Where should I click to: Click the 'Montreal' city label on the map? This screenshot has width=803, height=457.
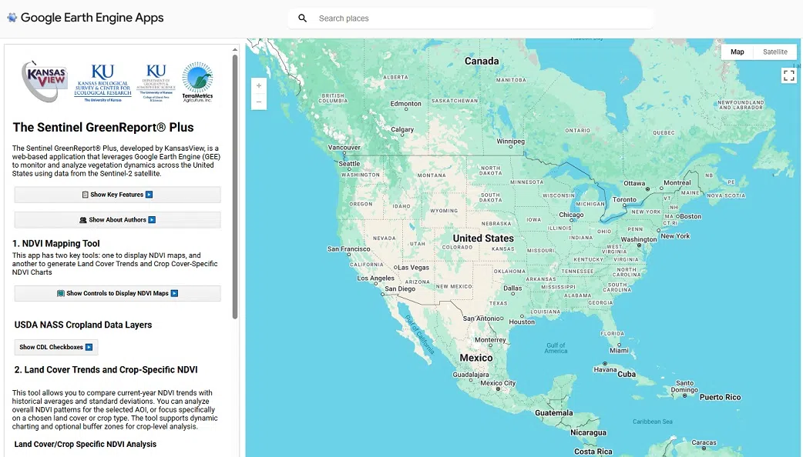pyautogui.click(x=677, y=183)
